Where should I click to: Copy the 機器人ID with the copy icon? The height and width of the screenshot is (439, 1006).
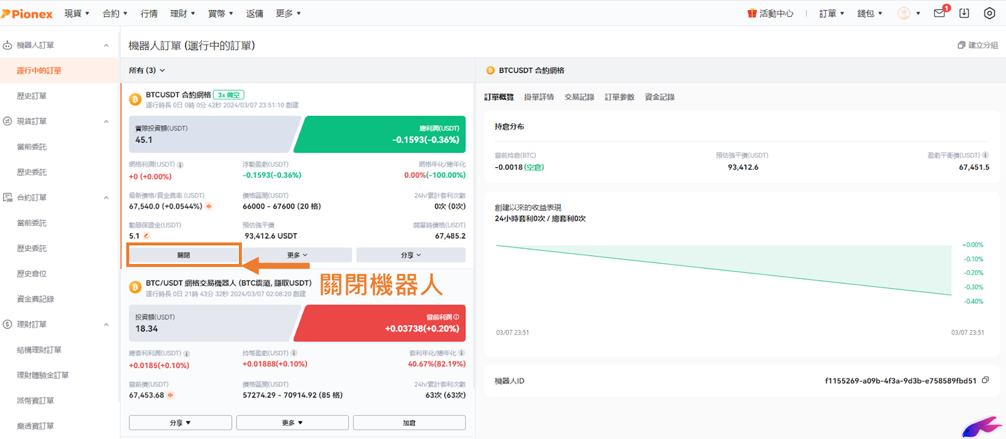[x=985, y=380]
